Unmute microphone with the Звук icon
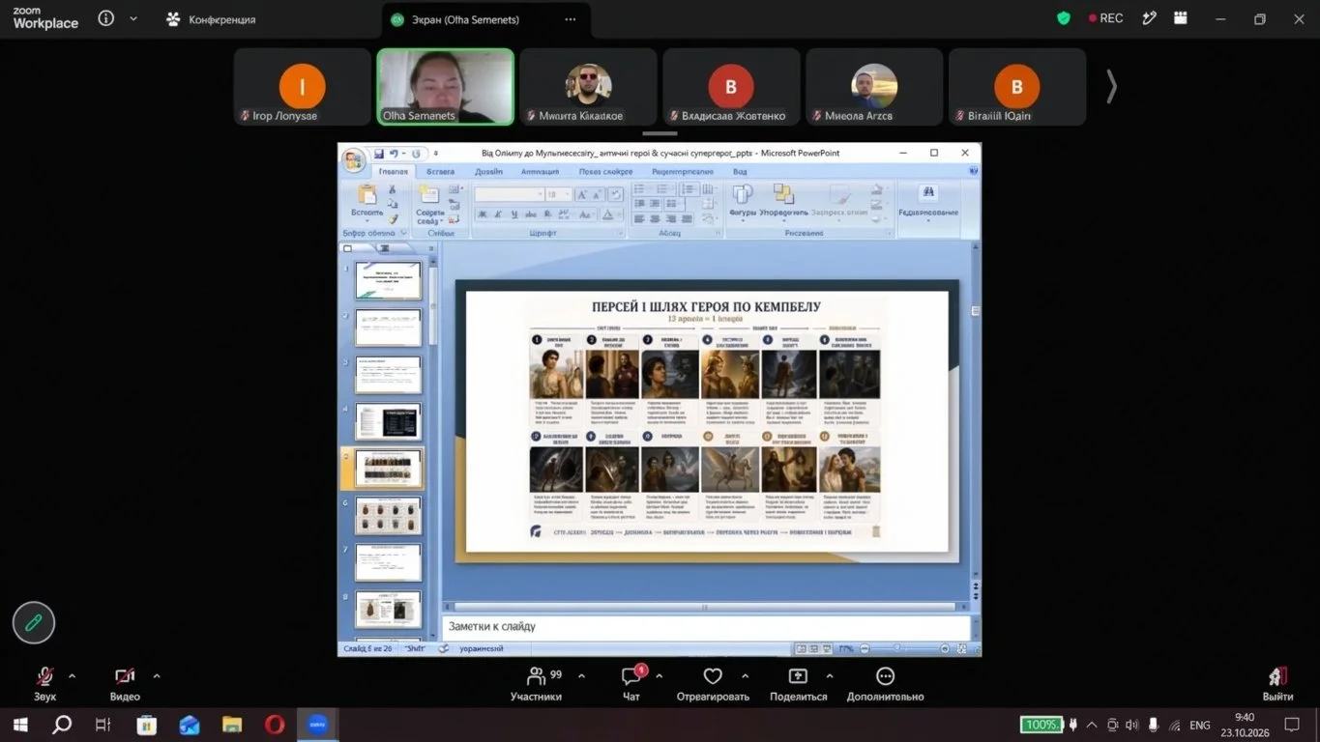Screen dimensions: 1320x742 tap(44, 676)
